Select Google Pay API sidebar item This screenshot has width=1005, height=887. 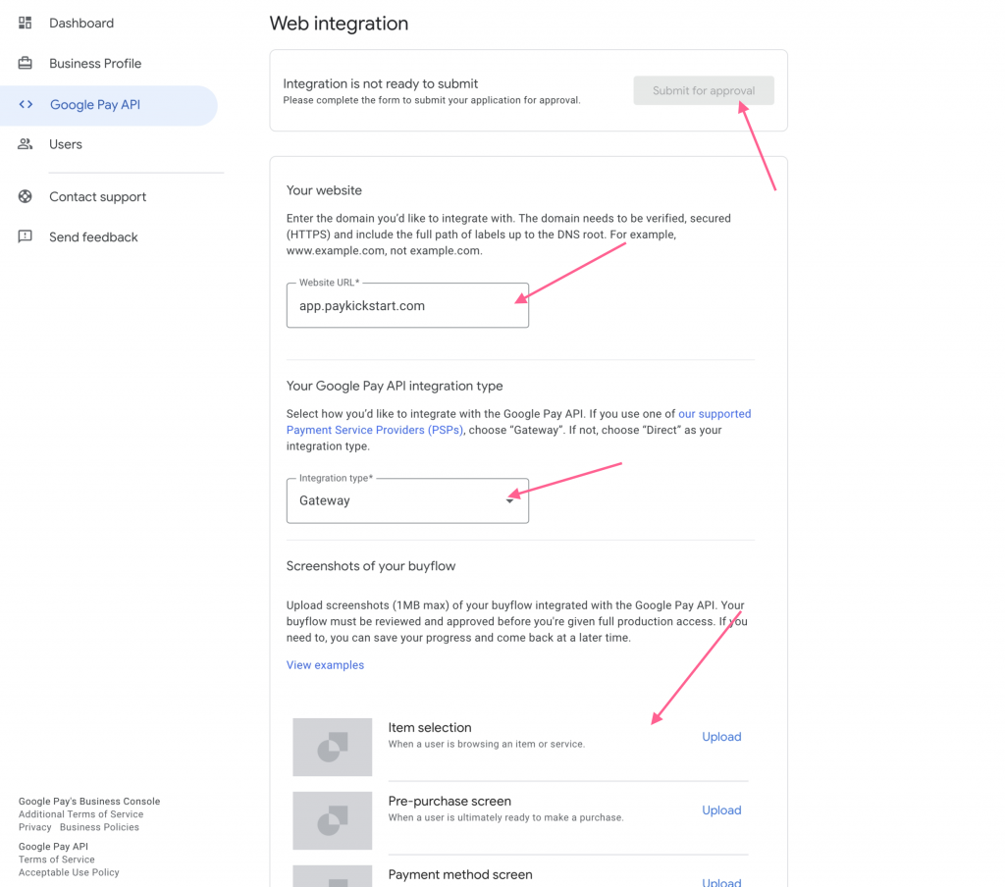109,105
